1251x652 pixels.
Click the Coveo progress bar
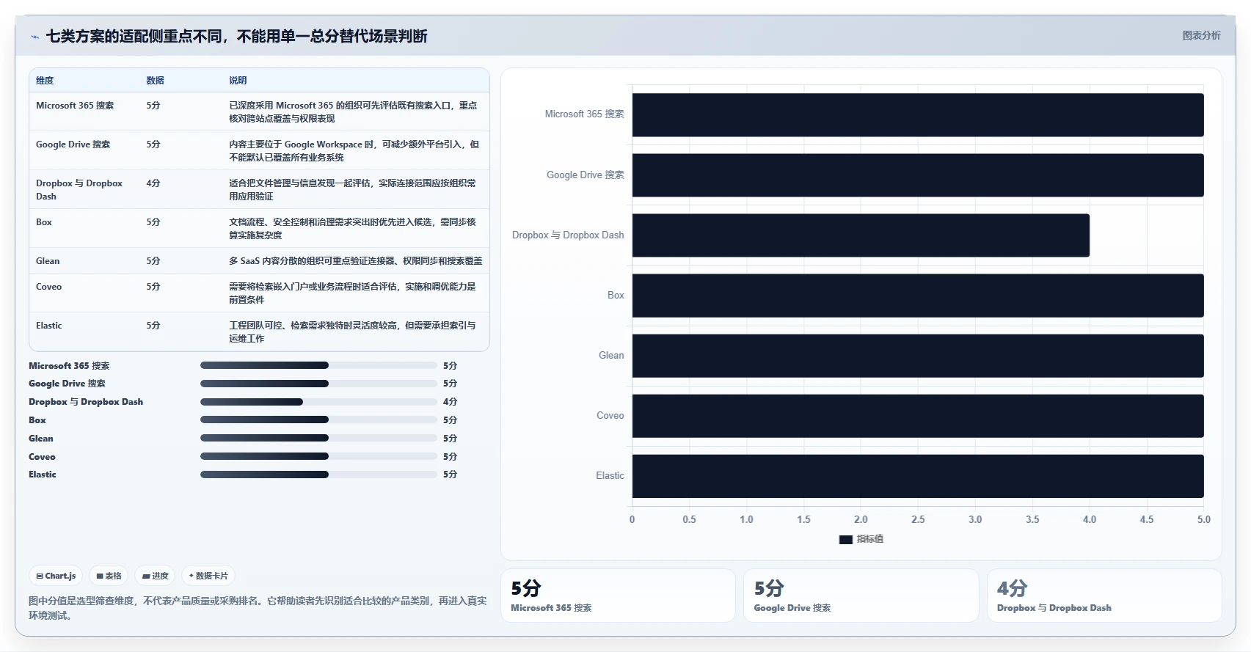[x=318, y=456]
